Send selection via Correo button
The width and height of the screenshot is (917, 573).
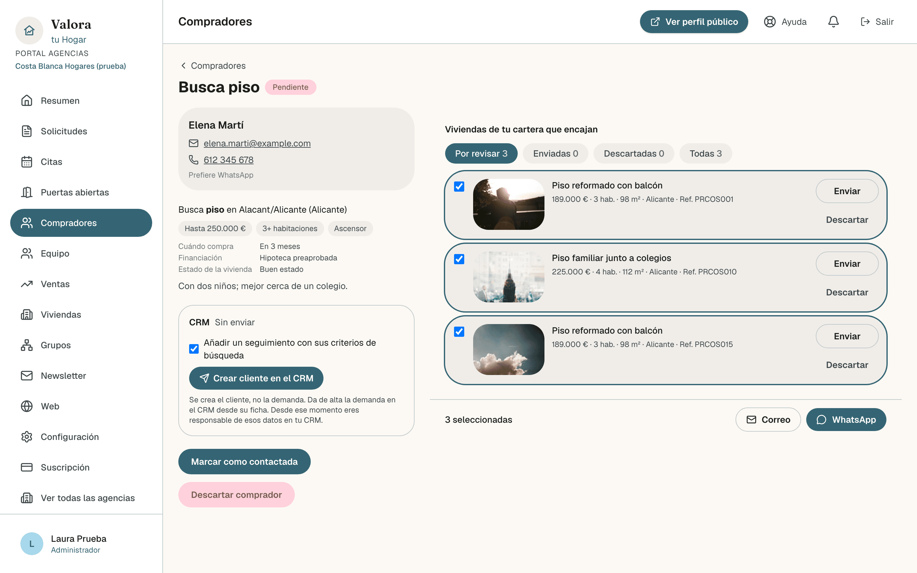(768, 420)
